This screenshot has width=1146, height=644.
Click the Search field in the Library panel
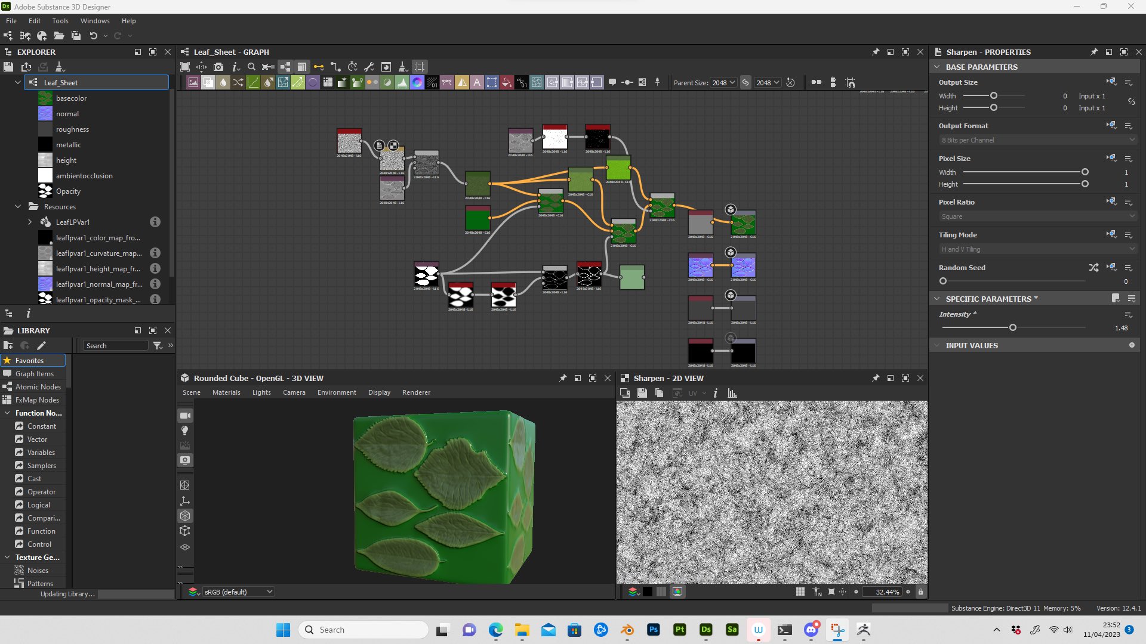pyautogui.click(x=116, y=345)
